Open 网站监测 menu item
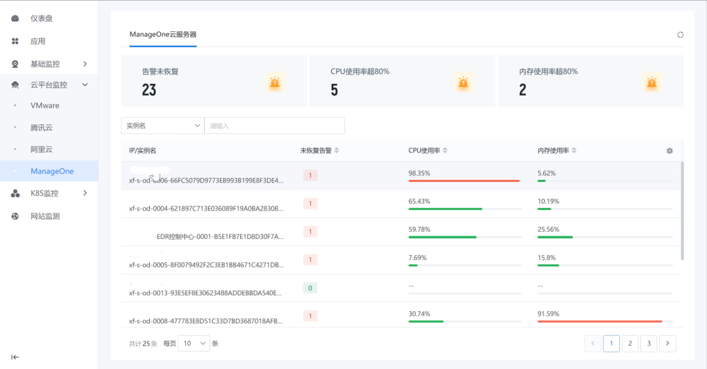 point(45,217)
